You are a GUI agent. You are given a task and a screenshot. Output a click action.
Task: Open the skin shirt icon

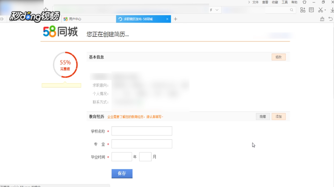coord(304,2)
